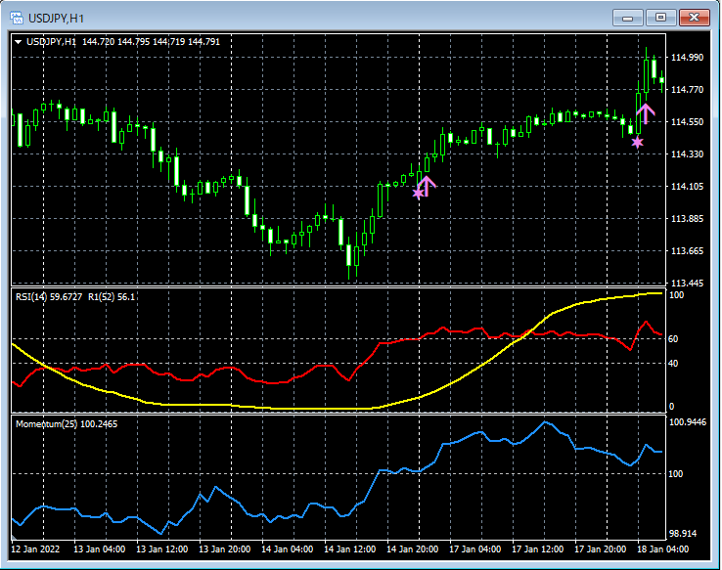
Task: Click the 14 Jan 04:00 time label
Action: (x=287, y=549)
